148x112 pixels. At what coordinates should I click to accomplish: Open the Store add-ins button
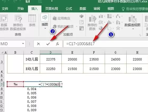61,18
